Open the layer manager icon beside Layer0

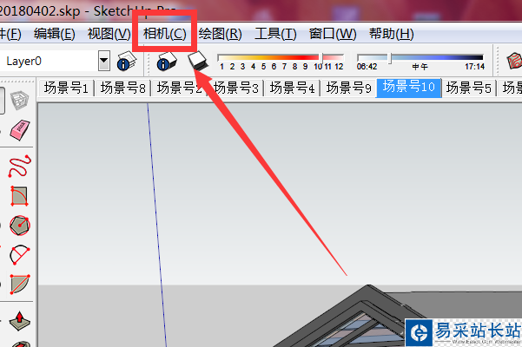[127, 61]
